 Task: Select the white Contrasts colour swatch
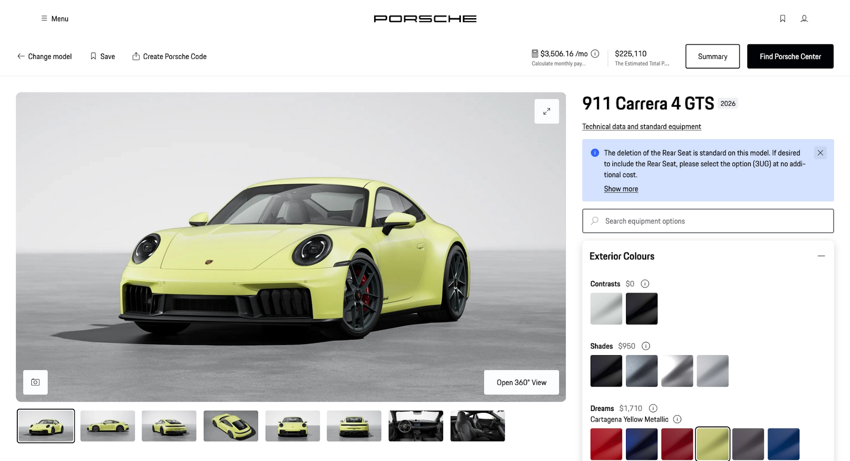(x=606, y=309)
